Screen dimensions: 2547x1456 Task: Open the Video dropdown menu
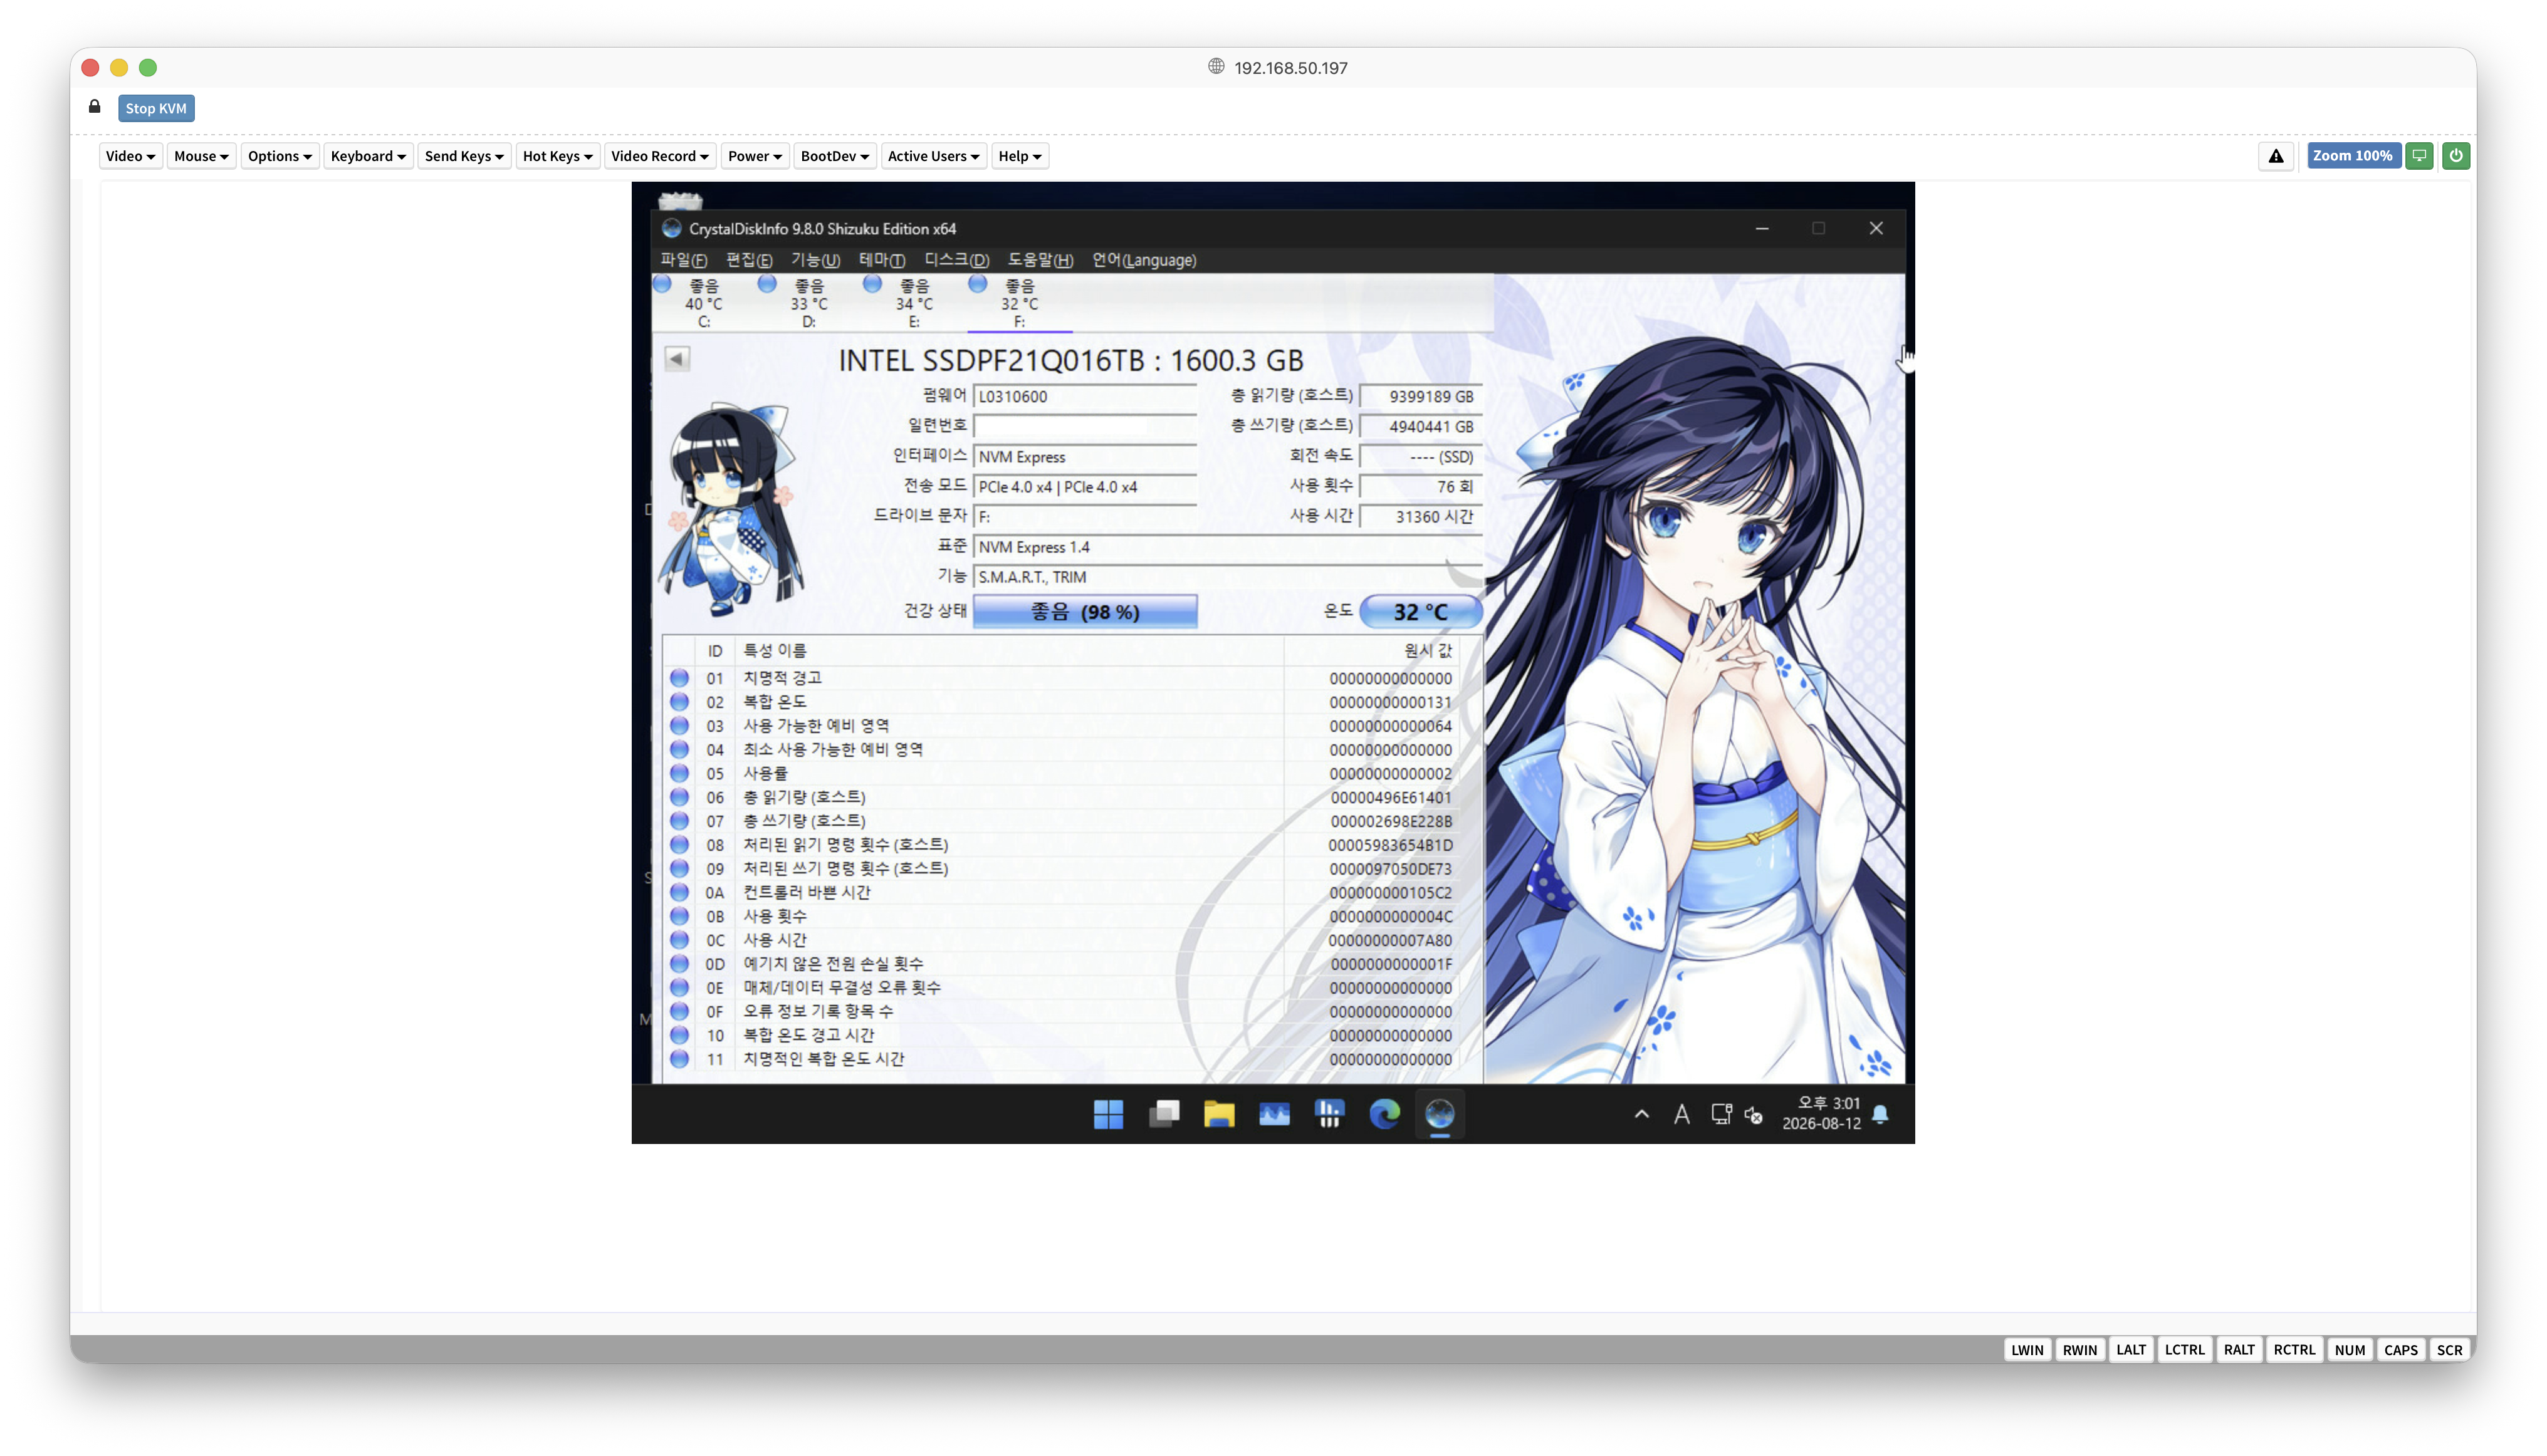pyautogui.click(x=130, y=156)
